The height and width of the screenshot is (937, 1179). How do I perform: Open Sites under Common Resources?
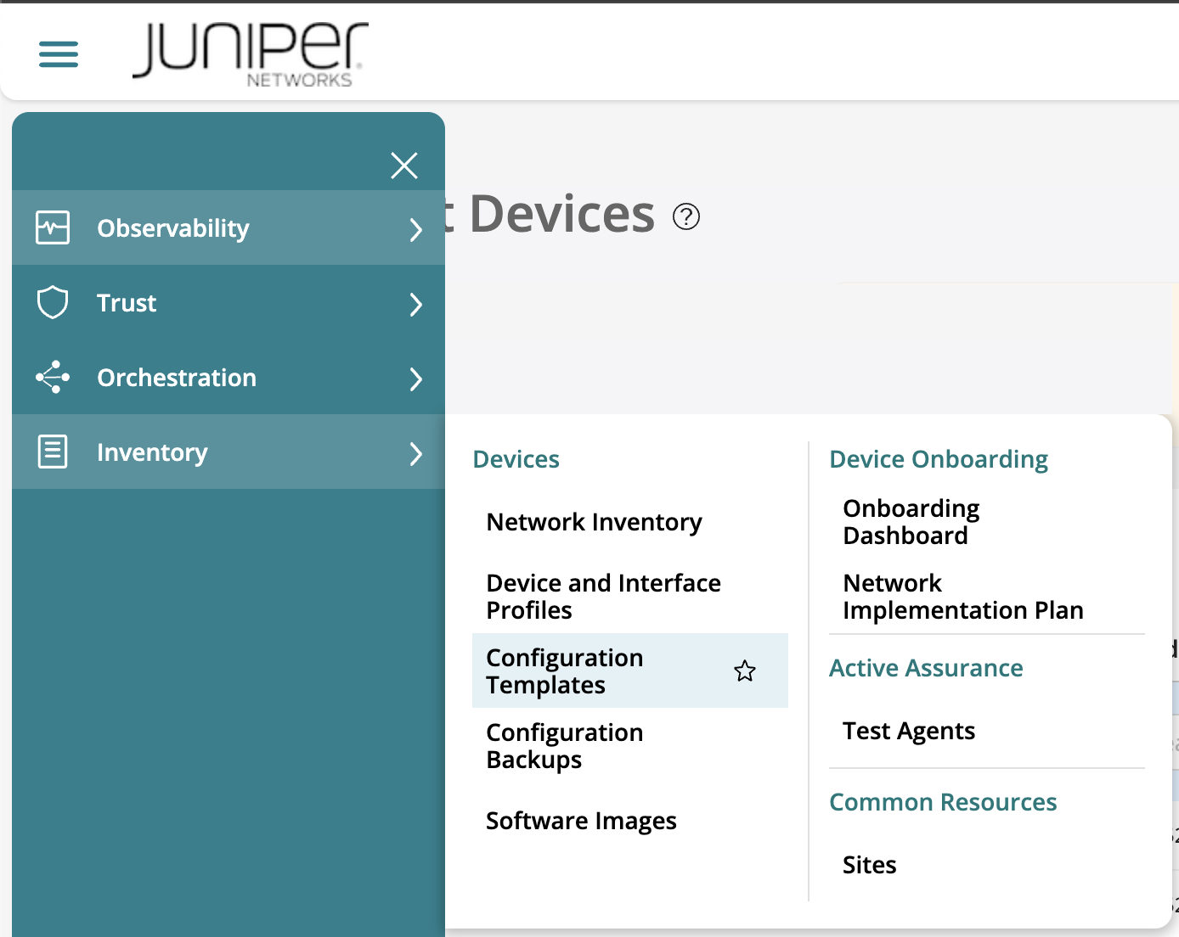click(x=869, y=864)
